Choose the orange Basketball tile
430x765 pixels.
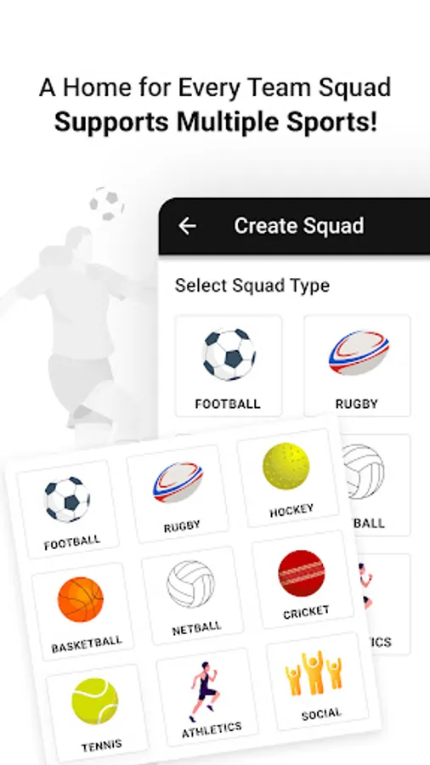82,609
